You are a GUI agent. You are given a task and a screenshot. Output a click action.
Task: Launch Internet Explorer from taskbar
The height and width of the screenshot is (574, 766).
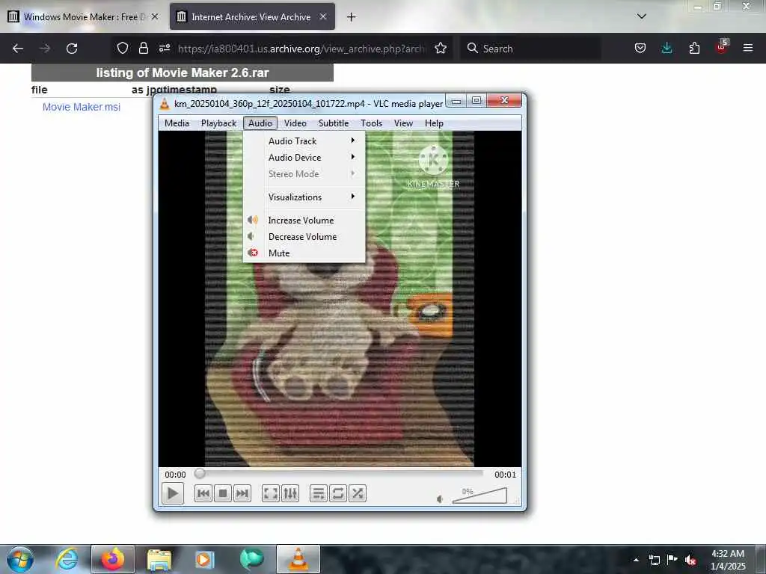click(67, 559)
